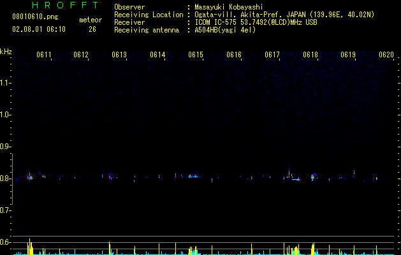The height and width of the screenshot is (255, 401).
Task: Select the filename 08010610.png
Action: [x=35, y=17]
